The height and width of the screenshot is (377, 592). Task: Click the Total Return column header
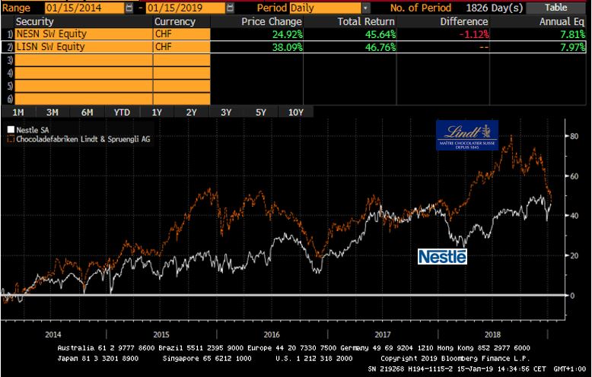point(366,21)
